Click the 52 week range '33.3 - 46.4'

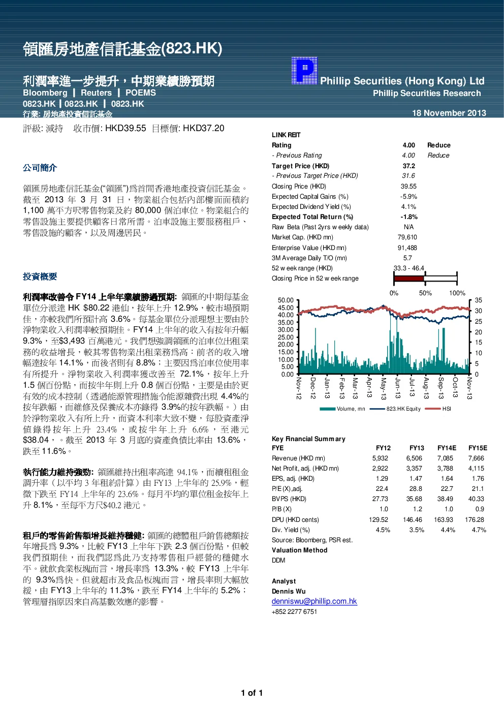(409, 268)
